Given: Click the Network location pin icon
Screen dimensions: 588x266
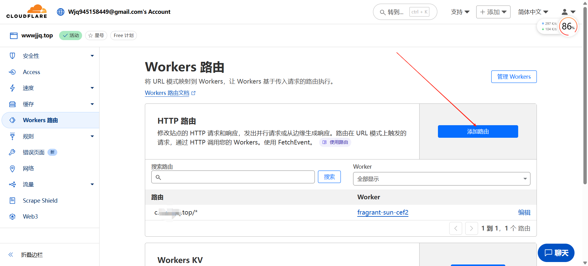Looking at the screenshot, I should click(12, 169).
